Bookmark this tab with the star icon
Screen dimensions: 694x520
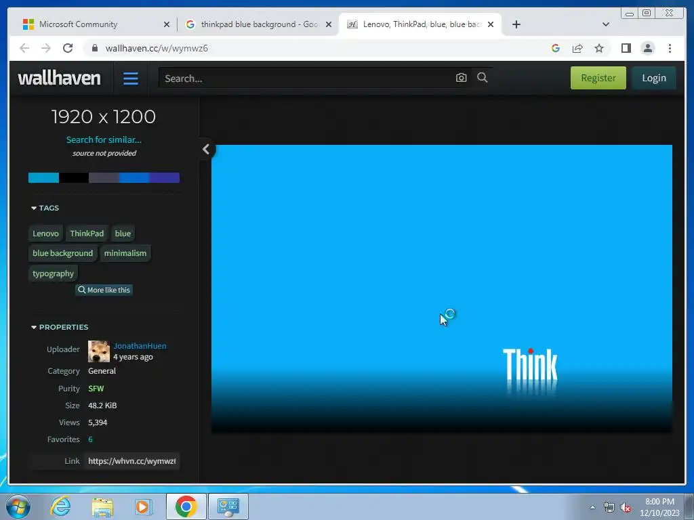click(x=599, y=48)
